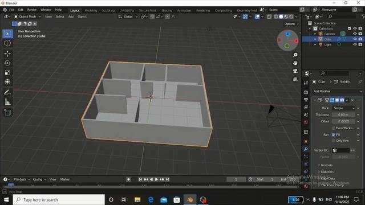Hide the Light in viewport
Viewport: 365px width, 205px height.
point(355,44)
